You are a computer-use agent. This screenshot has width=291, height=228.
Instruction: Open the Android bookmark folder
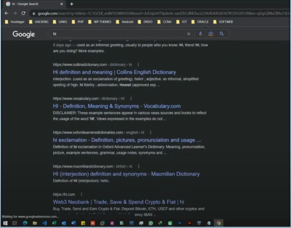(125, 22)
